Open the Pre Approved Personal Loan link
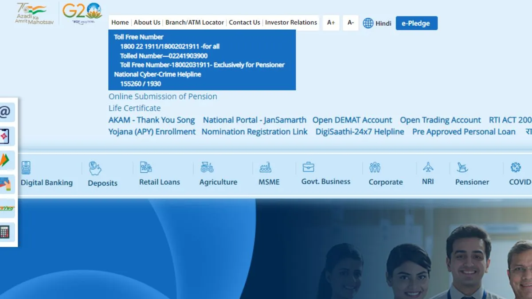 tap(464, 132)
